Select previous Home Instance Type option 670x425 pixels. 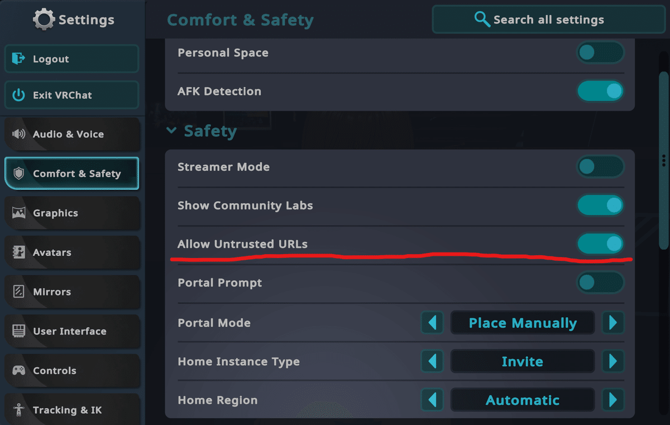[432, 361]
